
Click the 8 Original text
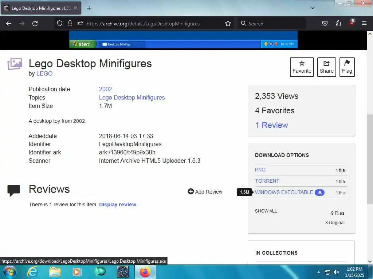pyautogui.click(x=335, y=223)
